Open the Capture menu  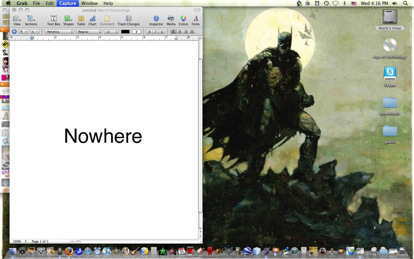click(x=67, y=3)
